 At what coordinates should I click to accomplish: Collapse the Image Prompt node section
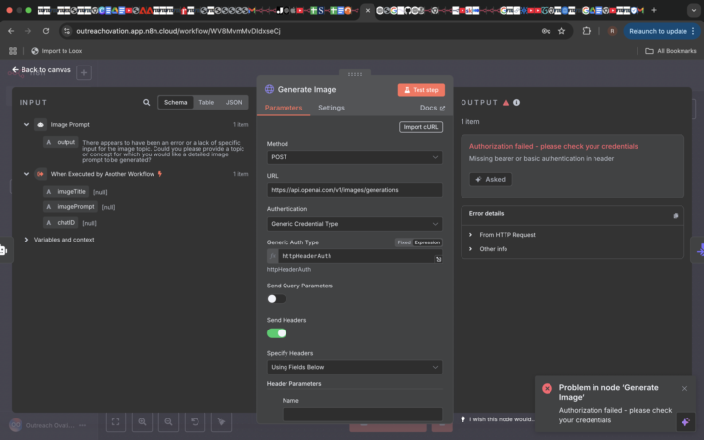click(x=26, y=125)
